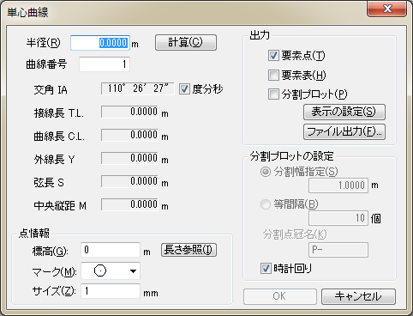Image resolution: width=413 pixels, height=316 pixels.
Task: Select the 分割幅指定(S) radio button
Action: coord(266,172)
